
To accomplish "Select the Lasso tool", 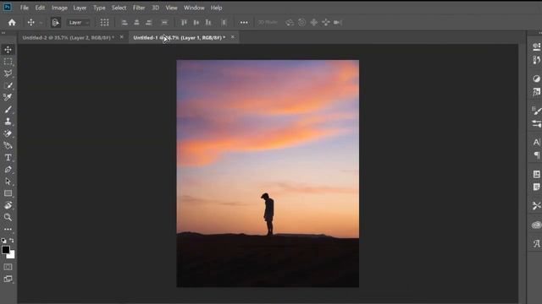I will click(8, 73).
